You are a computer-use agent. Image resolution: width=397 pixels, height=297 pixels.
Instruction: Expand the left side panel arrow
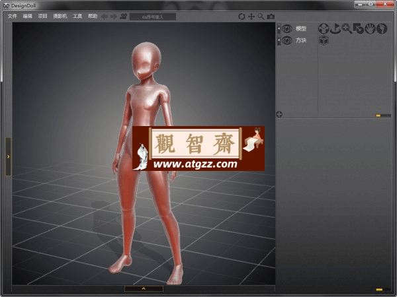click(x=9, y=156)
